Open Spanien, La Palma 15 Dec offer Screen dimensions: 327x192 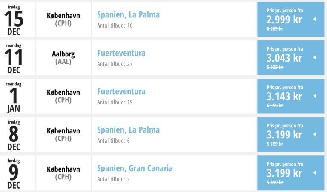click(128, 15)
